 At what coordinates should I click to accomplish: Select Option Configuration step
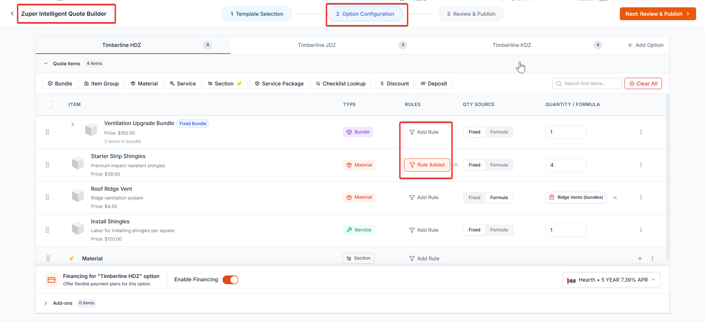click(365, 14)
